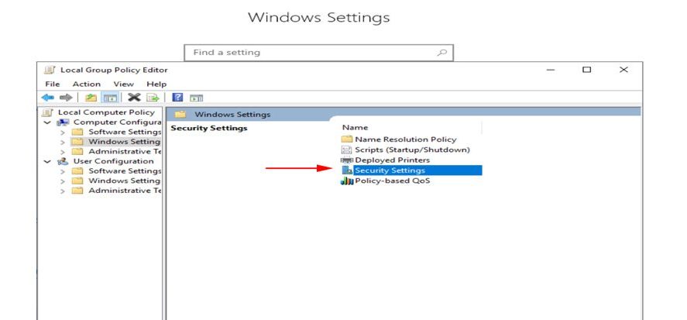This screenshot has height=320, width=687.
Task: Open the Action menu
Action: tap(86, 84)
